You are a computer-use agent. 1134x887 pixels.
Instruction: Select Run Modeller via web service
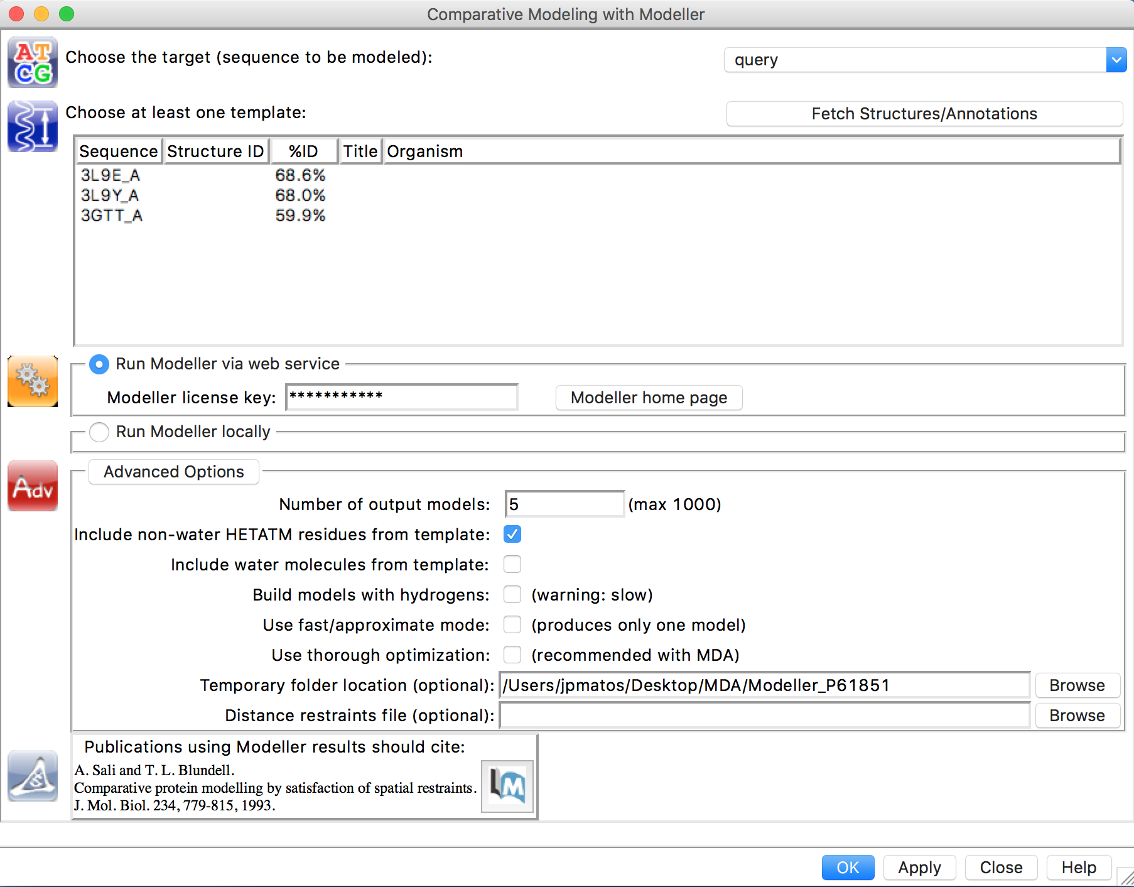coord(99,364)
